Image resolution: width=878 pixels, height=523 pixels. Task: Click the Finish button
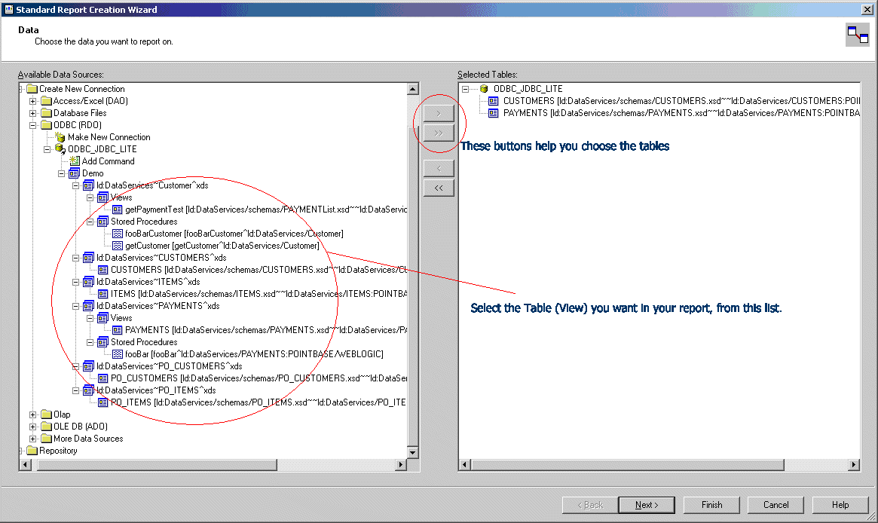[711, 505]
